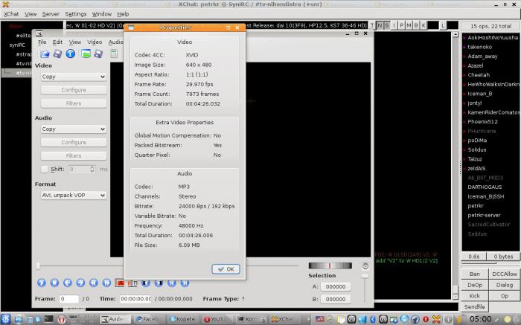
Task: Go to previous frame with left arrow
Action: point(68,283)
